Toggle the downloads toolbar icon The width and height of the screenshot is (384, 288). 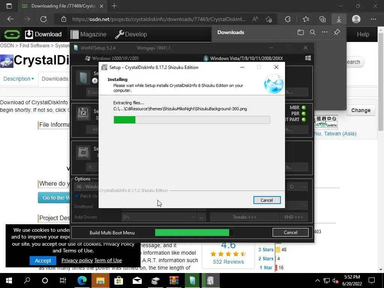(339, 19)
